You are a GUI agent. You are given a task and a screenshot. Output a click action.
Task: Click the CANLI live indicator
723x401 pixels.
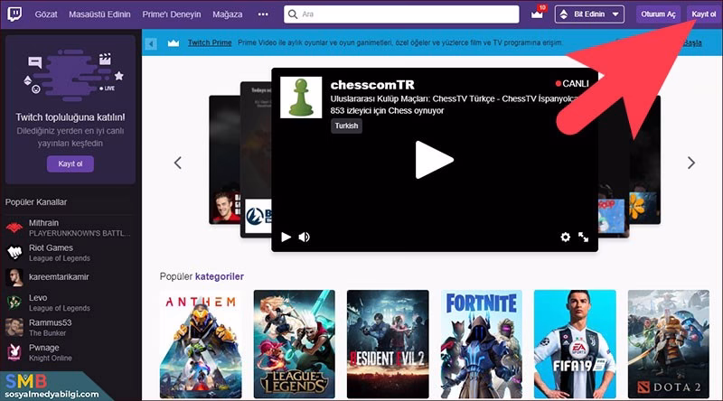point(572,83)
